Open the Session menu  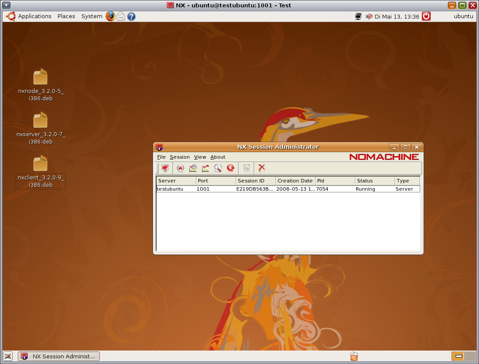coord(180,157)
